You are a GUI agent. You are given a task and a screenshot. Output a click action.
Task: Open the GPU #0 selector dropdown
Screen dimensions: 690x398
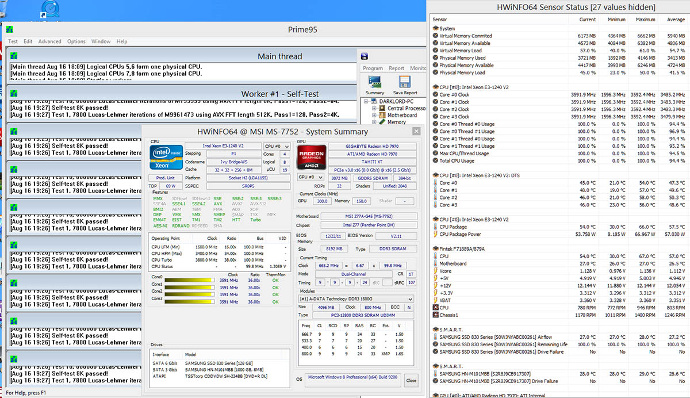pos(310,178)
